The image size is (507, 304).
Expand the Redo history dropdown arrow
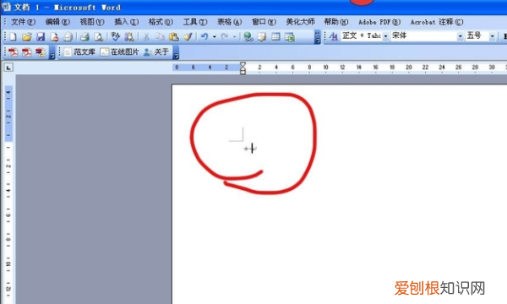tap(234, 37)
